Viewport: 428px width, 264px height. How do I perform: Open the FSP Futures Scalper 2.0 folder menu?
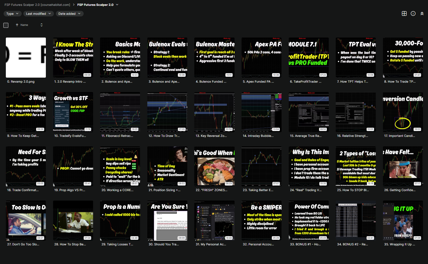(x=117, y=5)
